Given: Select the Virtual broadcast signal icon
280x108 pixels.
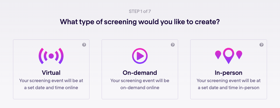Looking at the screenshot, I should click(x=51, y=56).
